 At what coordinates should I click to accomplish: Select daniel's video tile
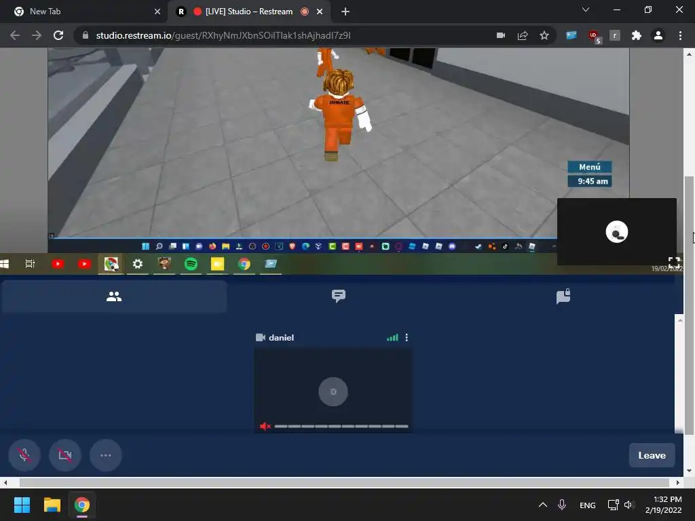(333, 391)
